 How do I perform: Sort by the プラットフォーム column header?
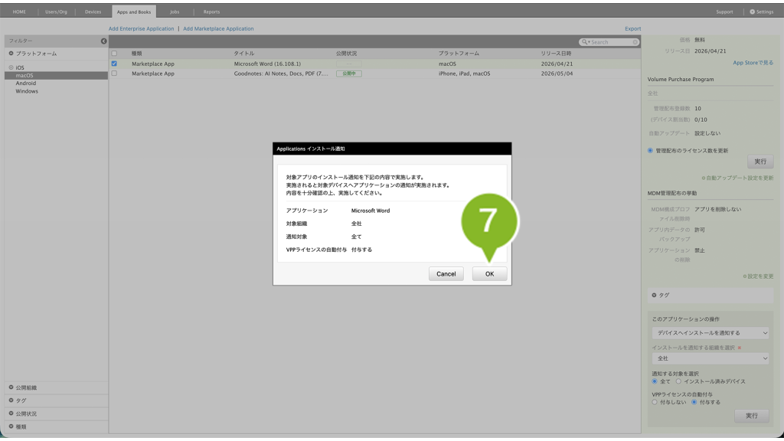[x=459, y=54]
